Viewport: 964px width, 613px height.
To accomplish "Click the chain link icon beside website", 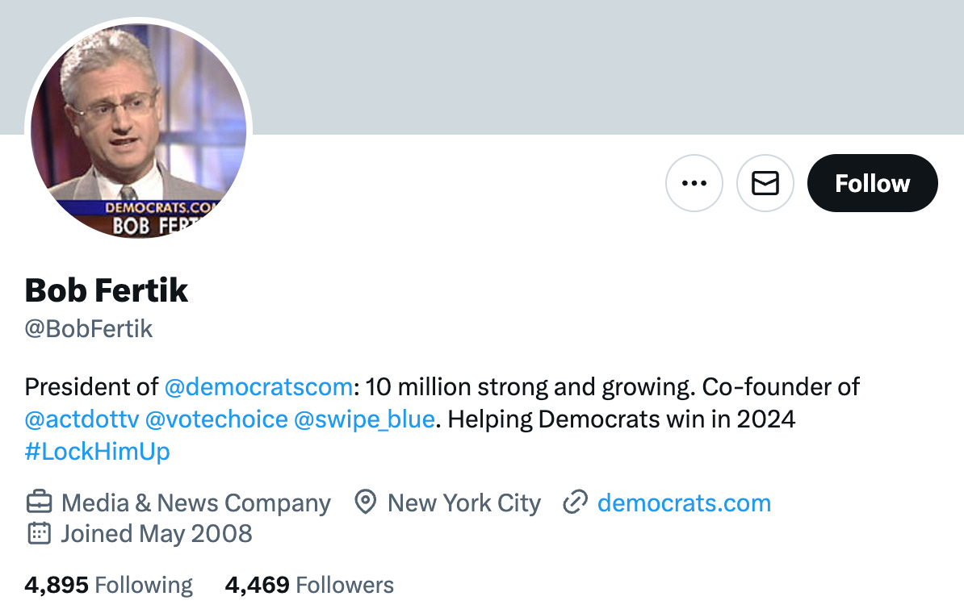I will [574, 502].
